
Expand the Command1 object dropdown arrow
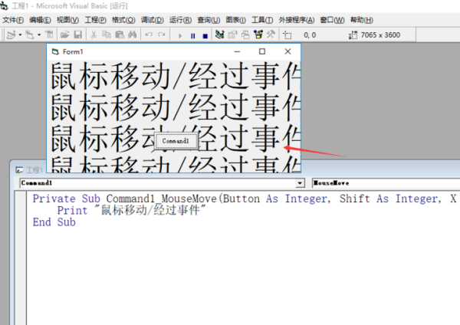pyautogui.click(x=300, y=183)
